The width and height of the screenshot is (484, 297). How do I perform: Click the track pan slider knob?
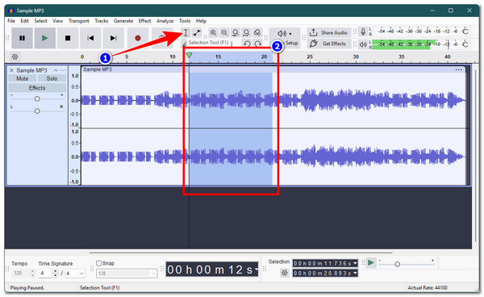pyautogui.click(x=37, y=111)
